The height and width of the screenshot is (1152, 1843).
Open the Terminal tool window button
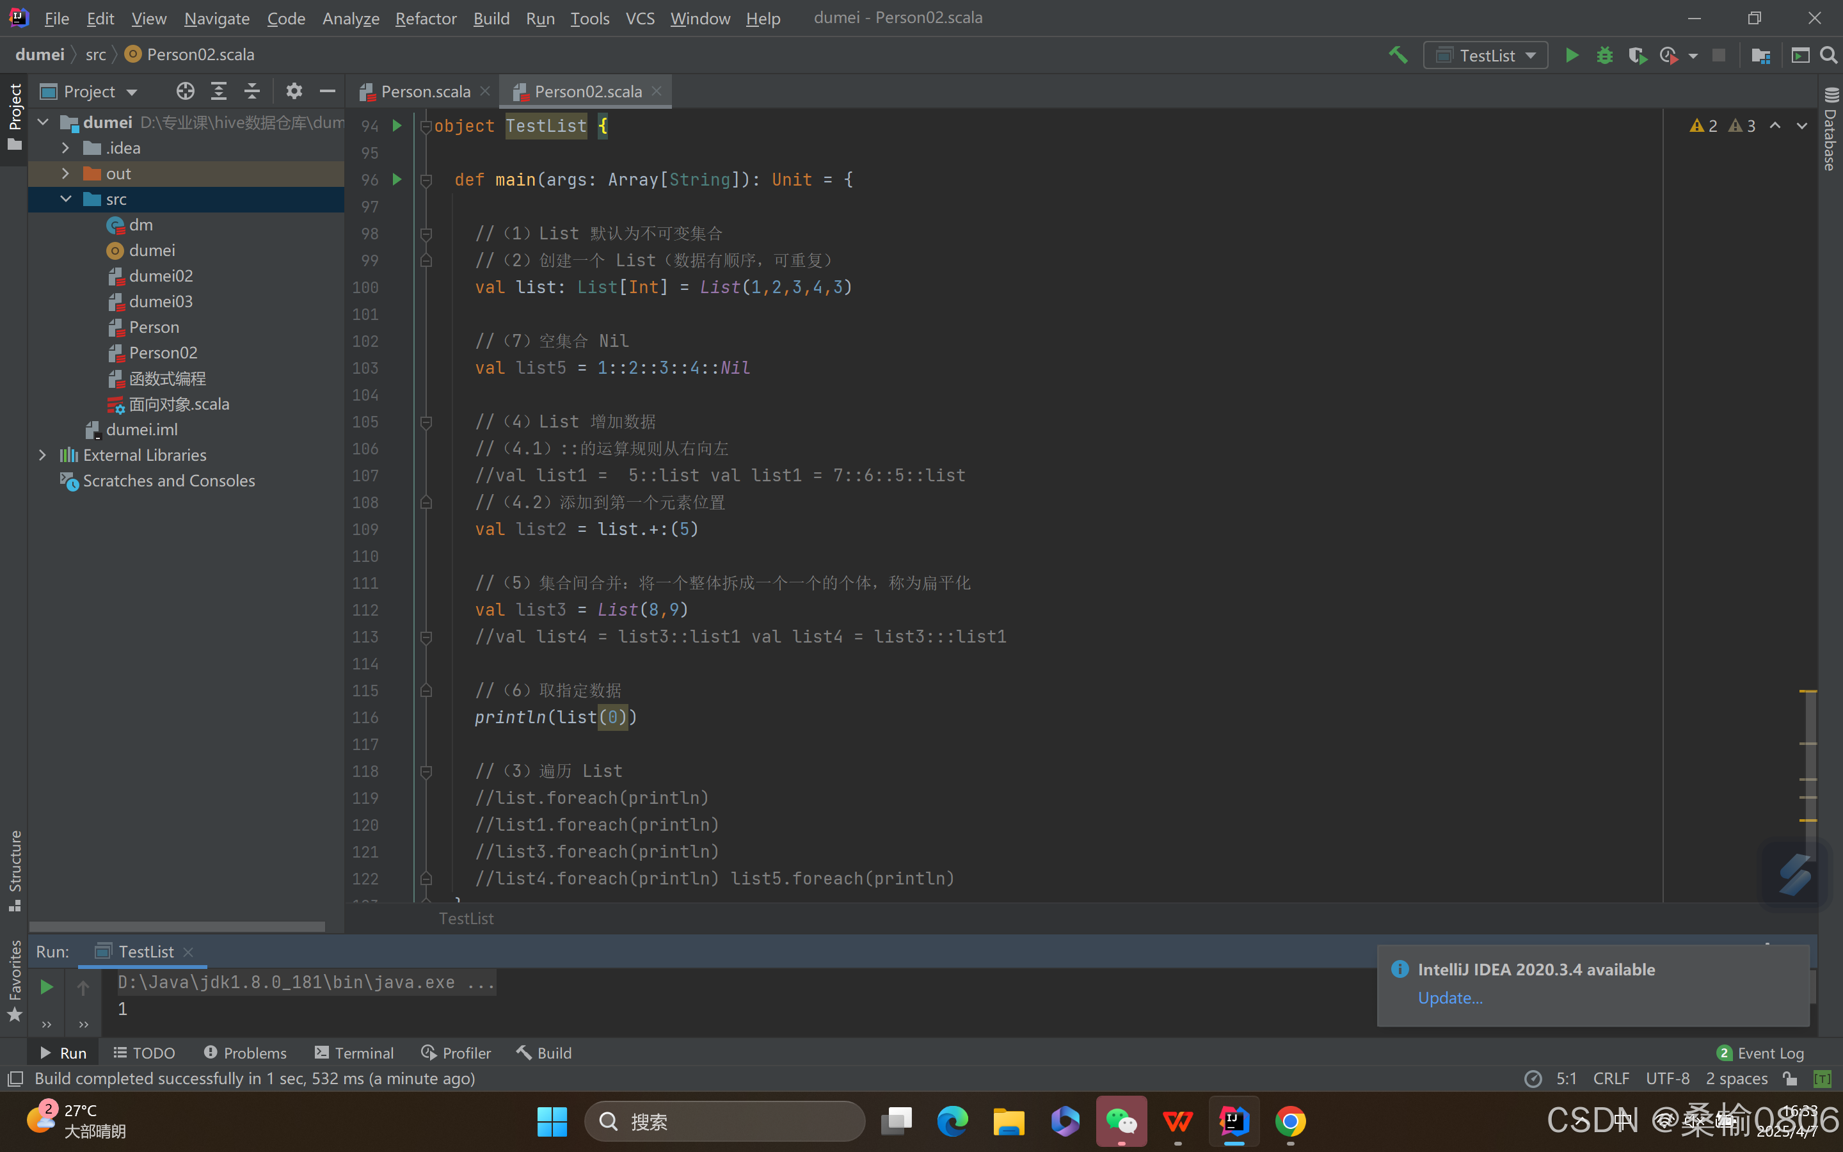(354, 1053)
